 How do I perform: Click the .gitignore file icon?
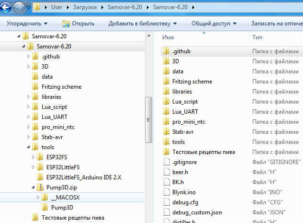click(167, 162)
